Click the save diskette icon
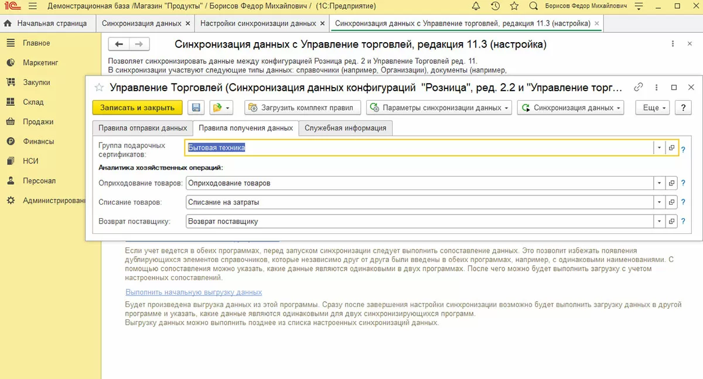The width and height of the screenshot is (703, 379). [196, 108]
